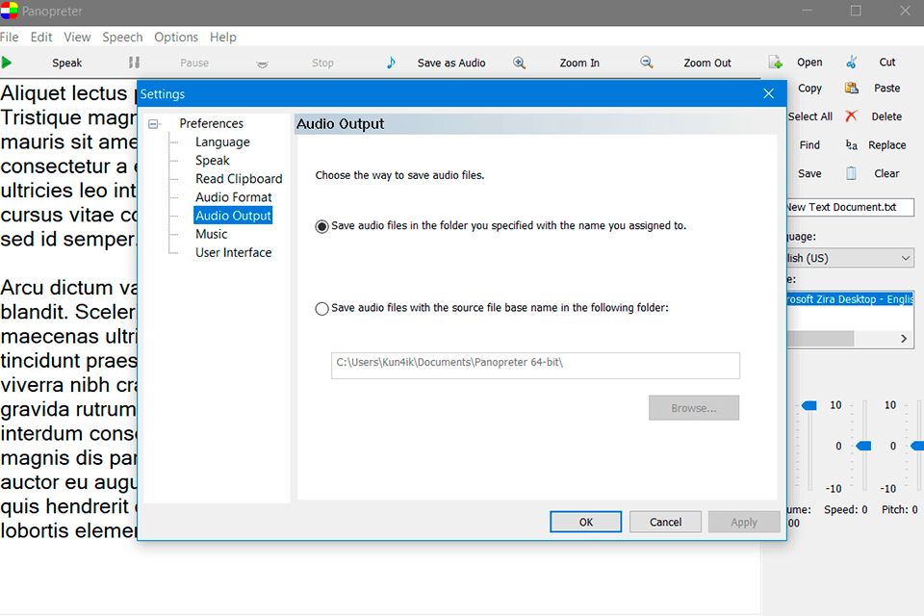Select save to specified folder radio option

coord(321,226)
